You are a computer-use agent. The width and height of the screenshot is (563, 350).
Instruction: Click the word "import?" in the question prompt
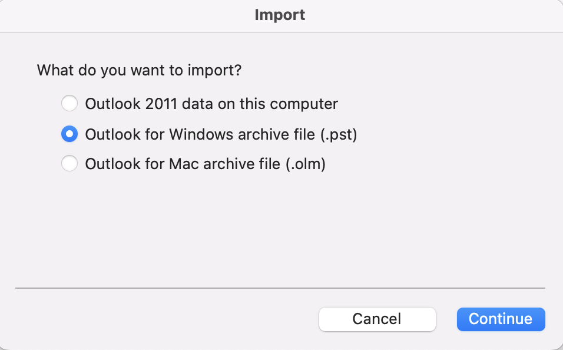[214, 70]
